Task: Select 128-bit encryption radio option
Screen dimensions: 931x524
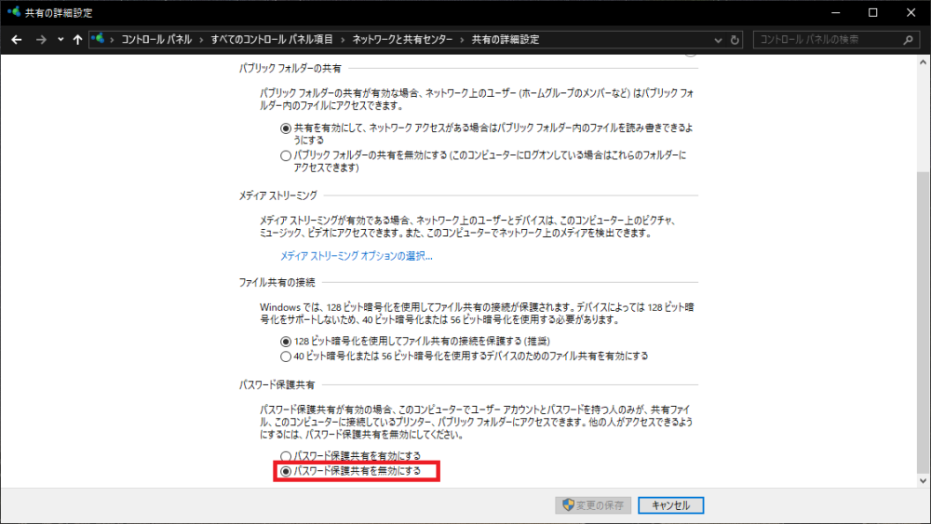Action: 286,342
